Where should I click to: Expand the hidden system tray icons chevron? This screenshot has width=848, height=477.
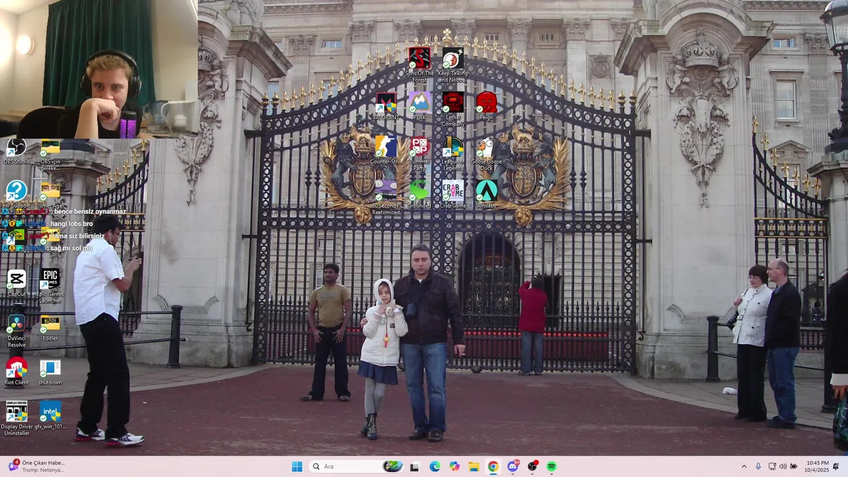(744, 466)
